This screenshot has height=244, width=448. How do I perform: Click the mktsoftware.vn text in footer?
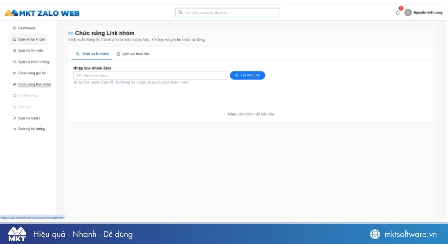pyautogui.click(x=411, y=234)
